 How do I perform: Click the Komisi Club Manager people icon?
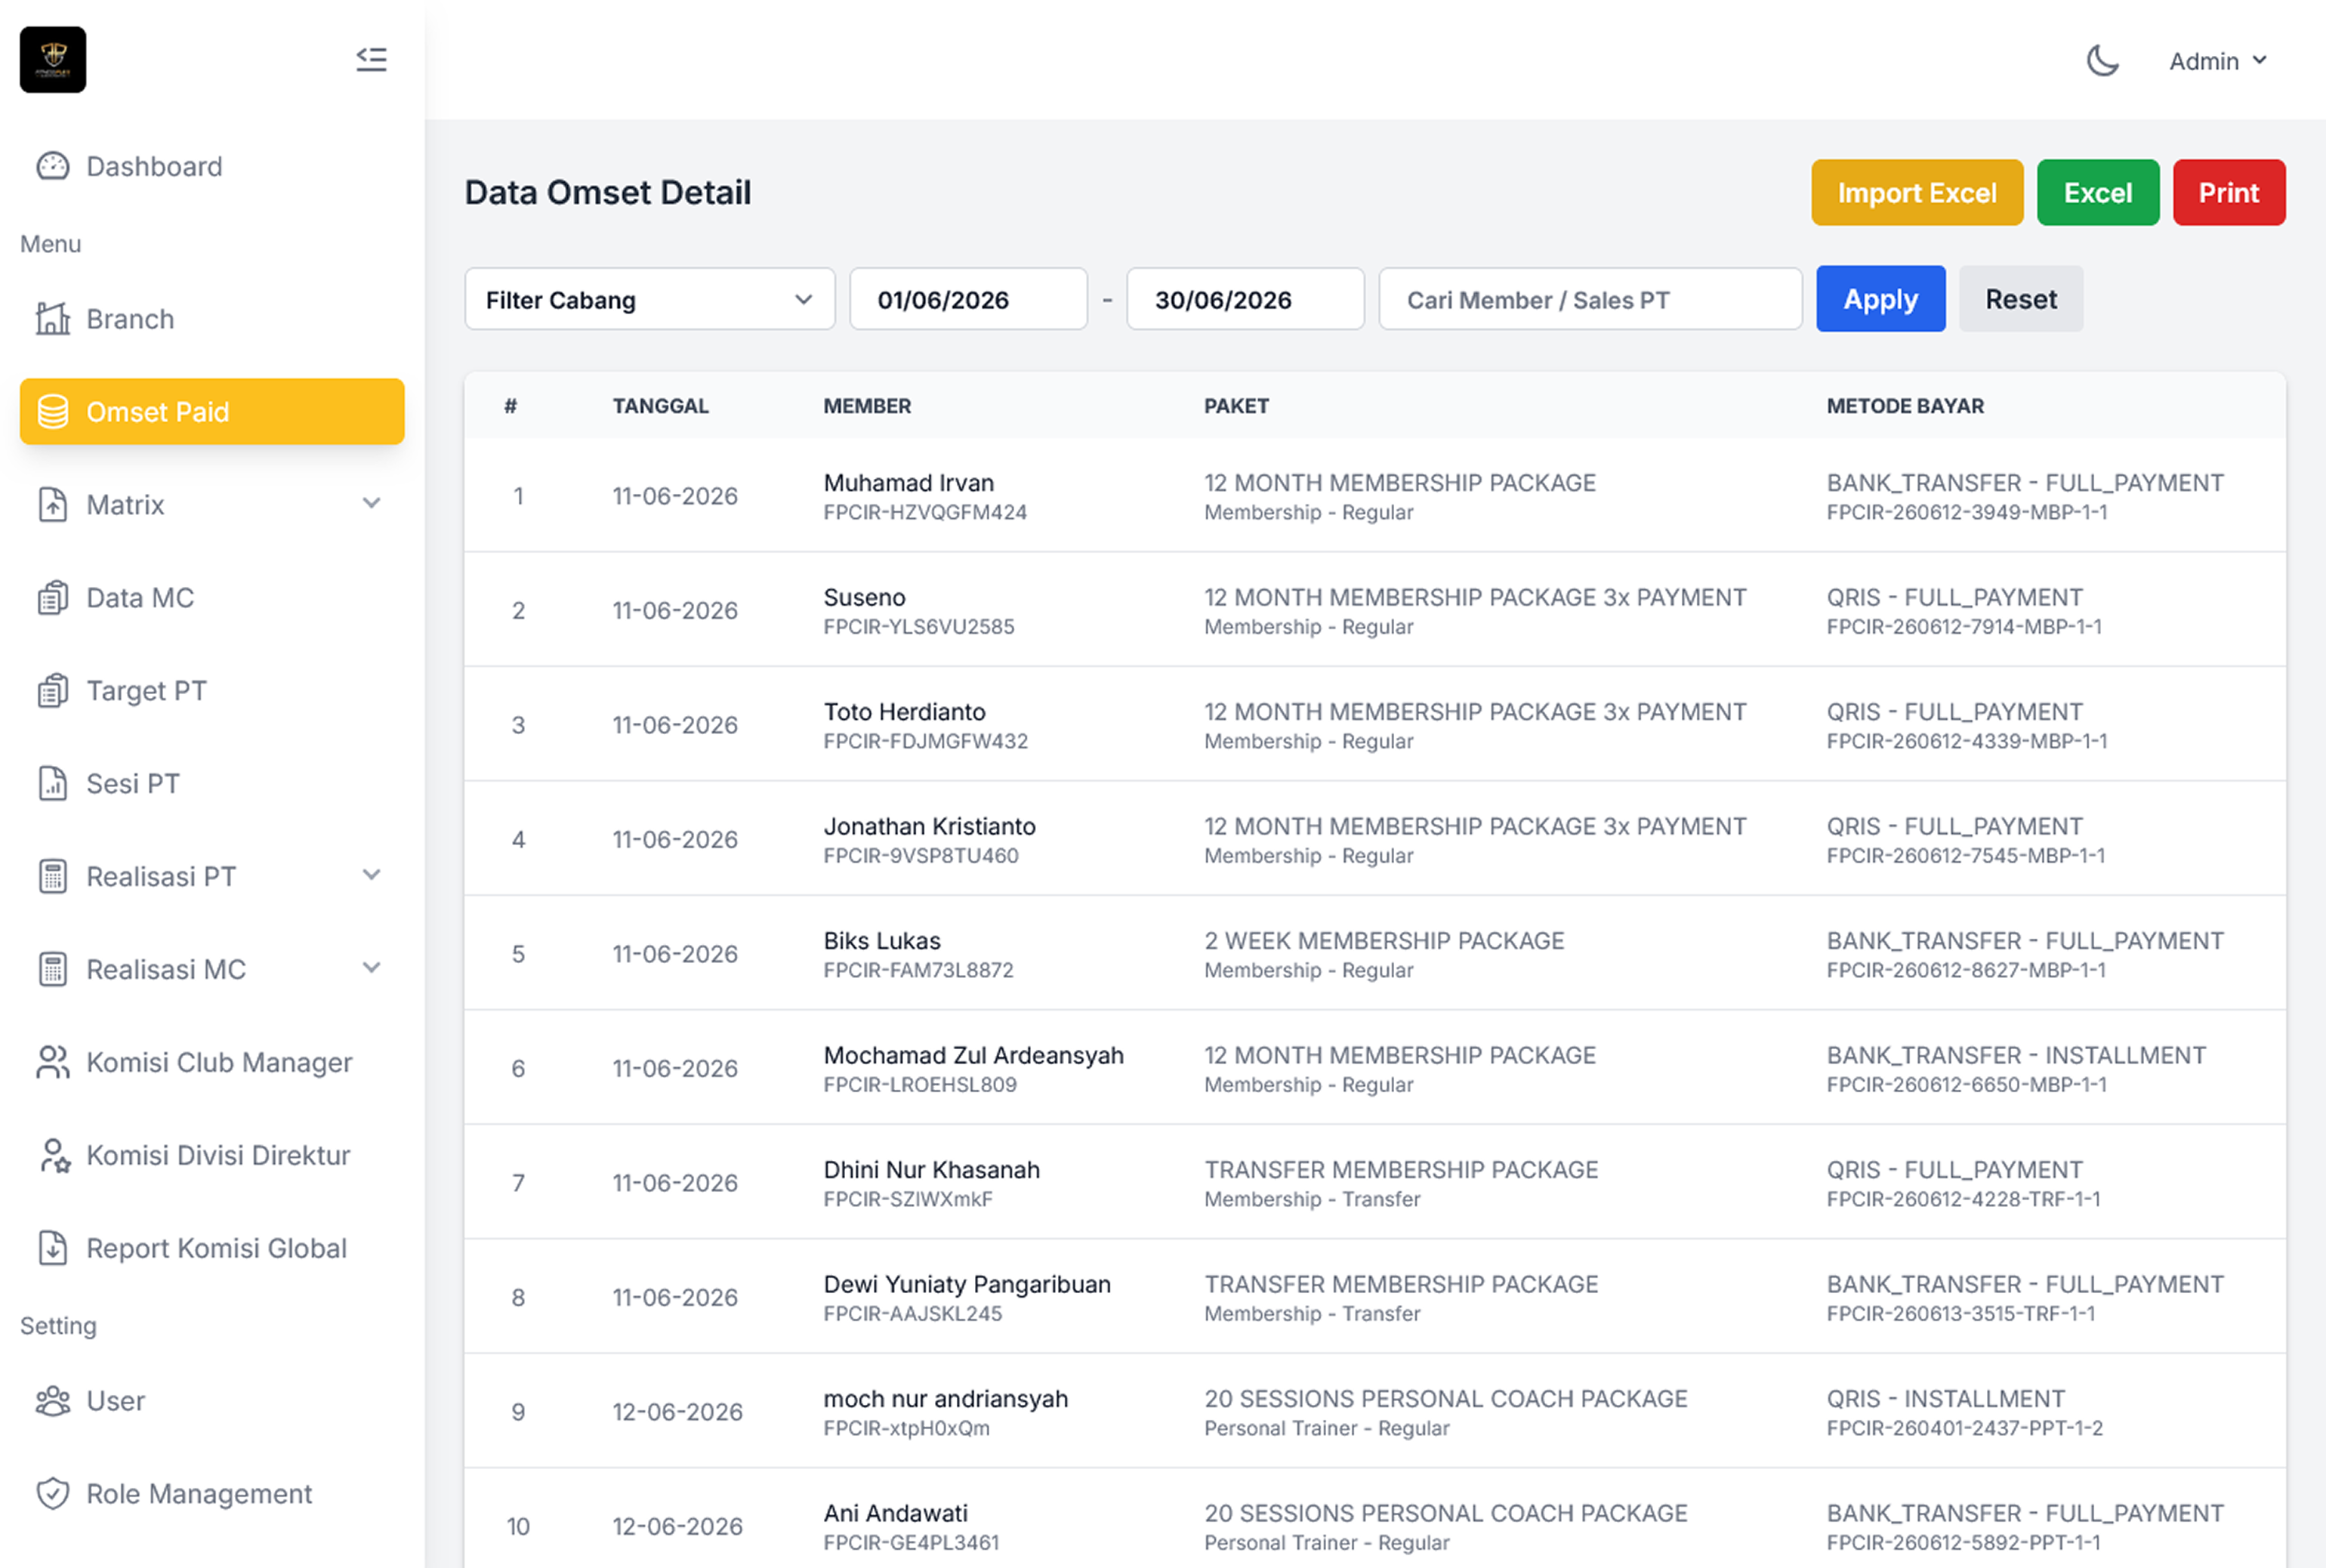(x=53, y=1062)
